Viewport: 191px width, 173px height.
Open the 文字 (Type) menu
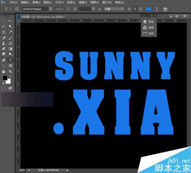[60, 2]
